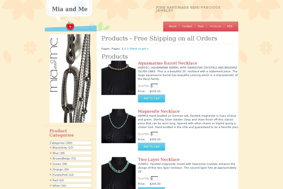Open the RSS feed link
This screenshot has width=283, height=189.
(x=230, y=26)
